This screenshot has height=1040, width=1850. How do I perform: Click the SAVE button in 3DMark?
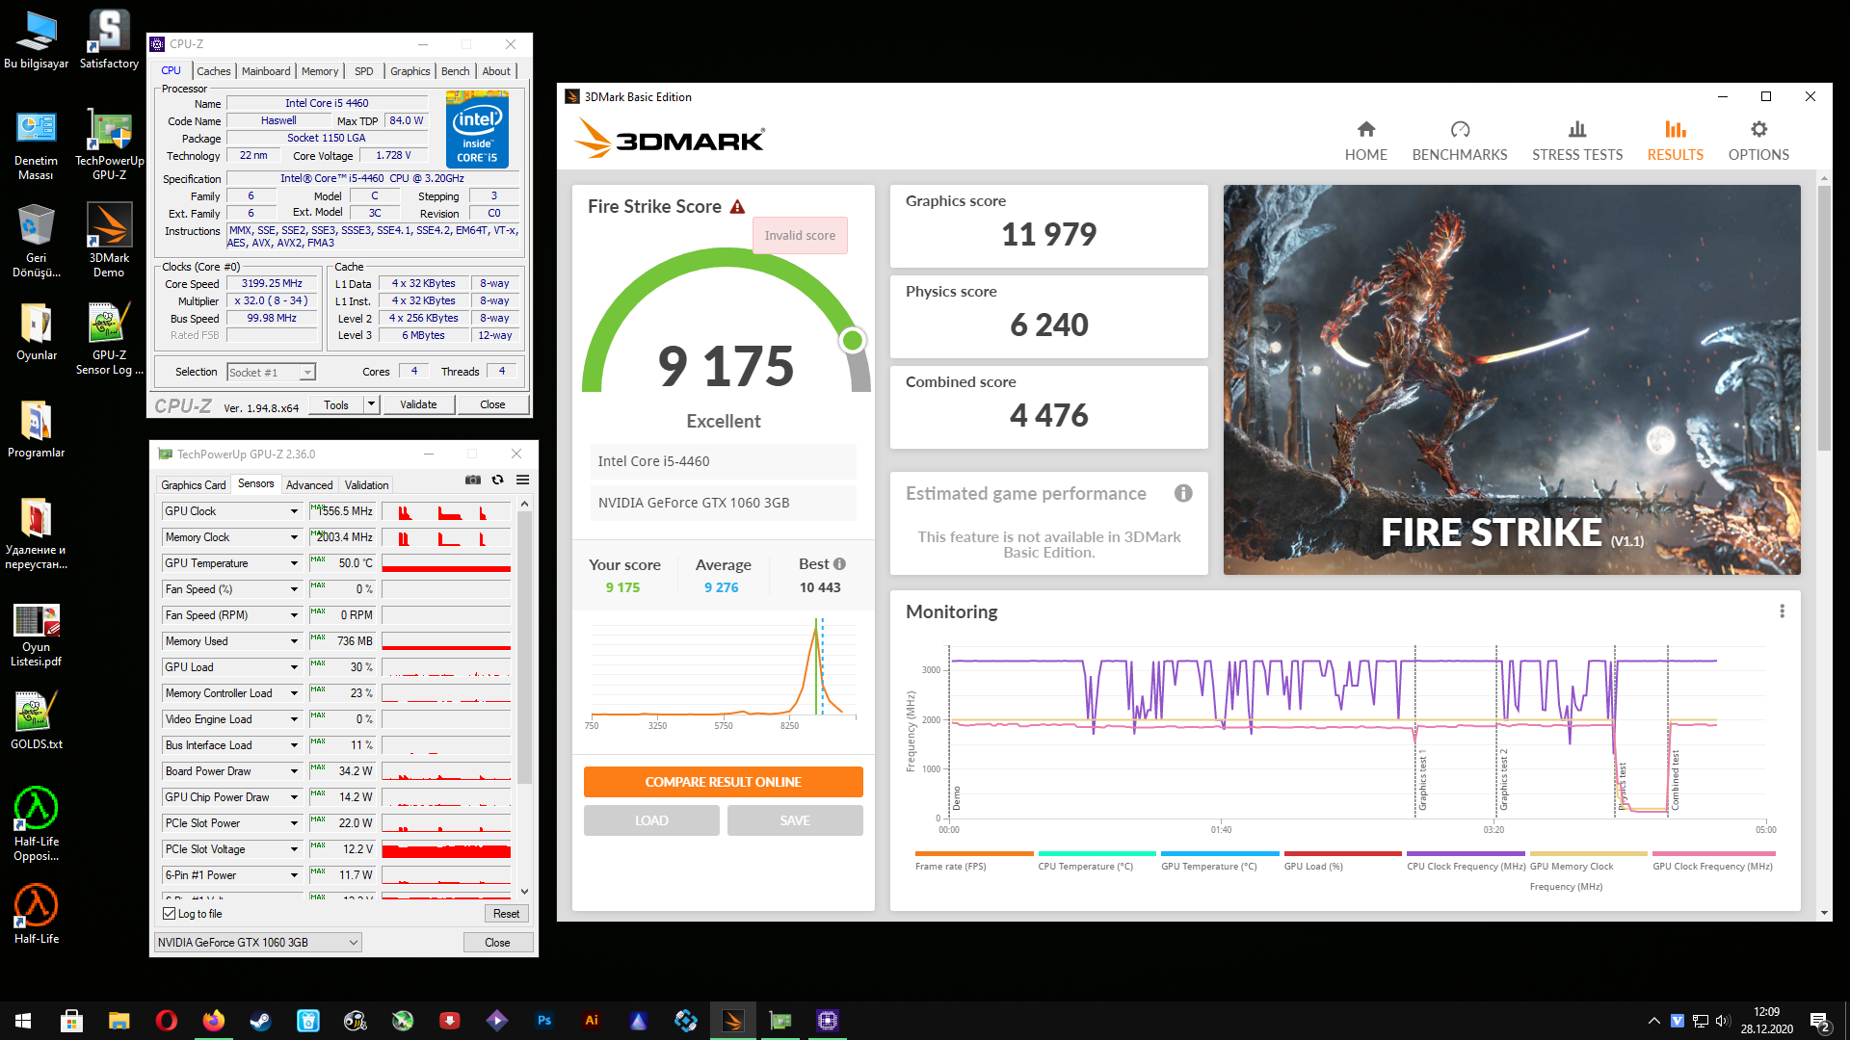(x=795, y=820)
